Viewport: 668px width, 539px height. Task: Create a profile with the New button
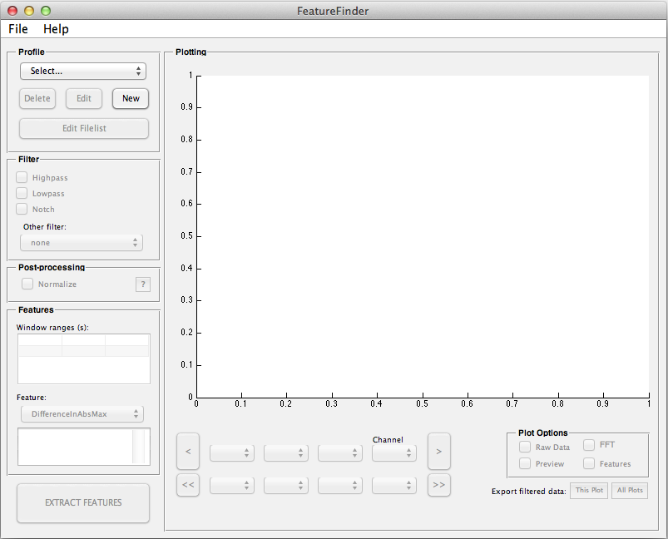coord(131,98)
